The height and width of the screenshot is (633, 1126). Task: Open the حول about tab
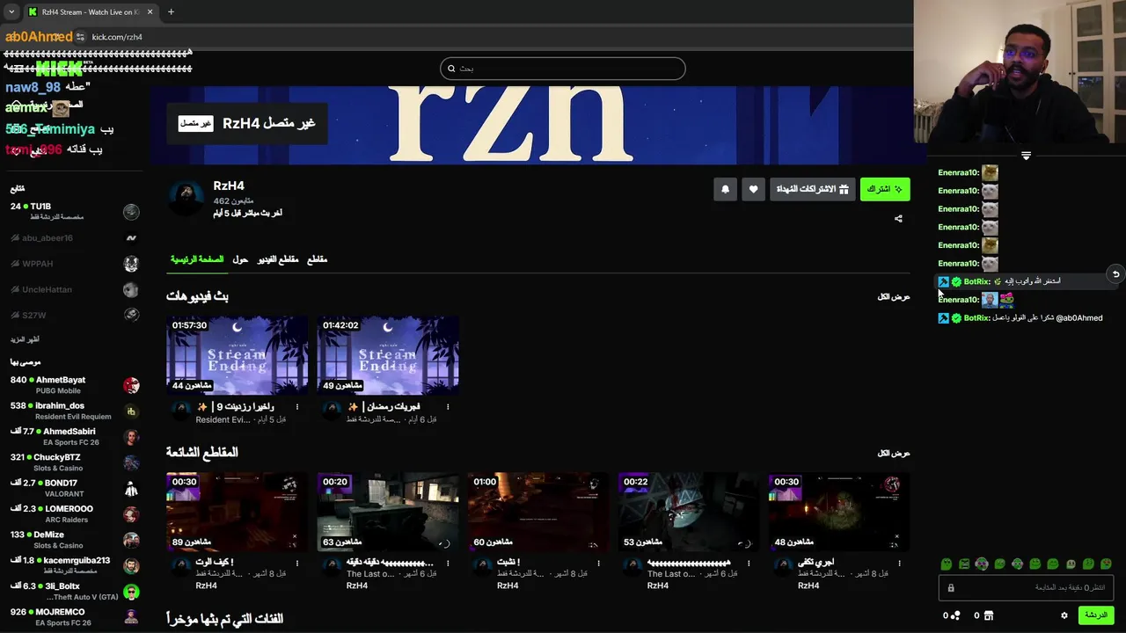[x=240, y=259]
